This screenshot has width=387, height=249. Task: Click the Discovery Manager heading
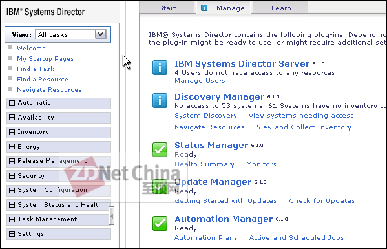click(219, 97)
